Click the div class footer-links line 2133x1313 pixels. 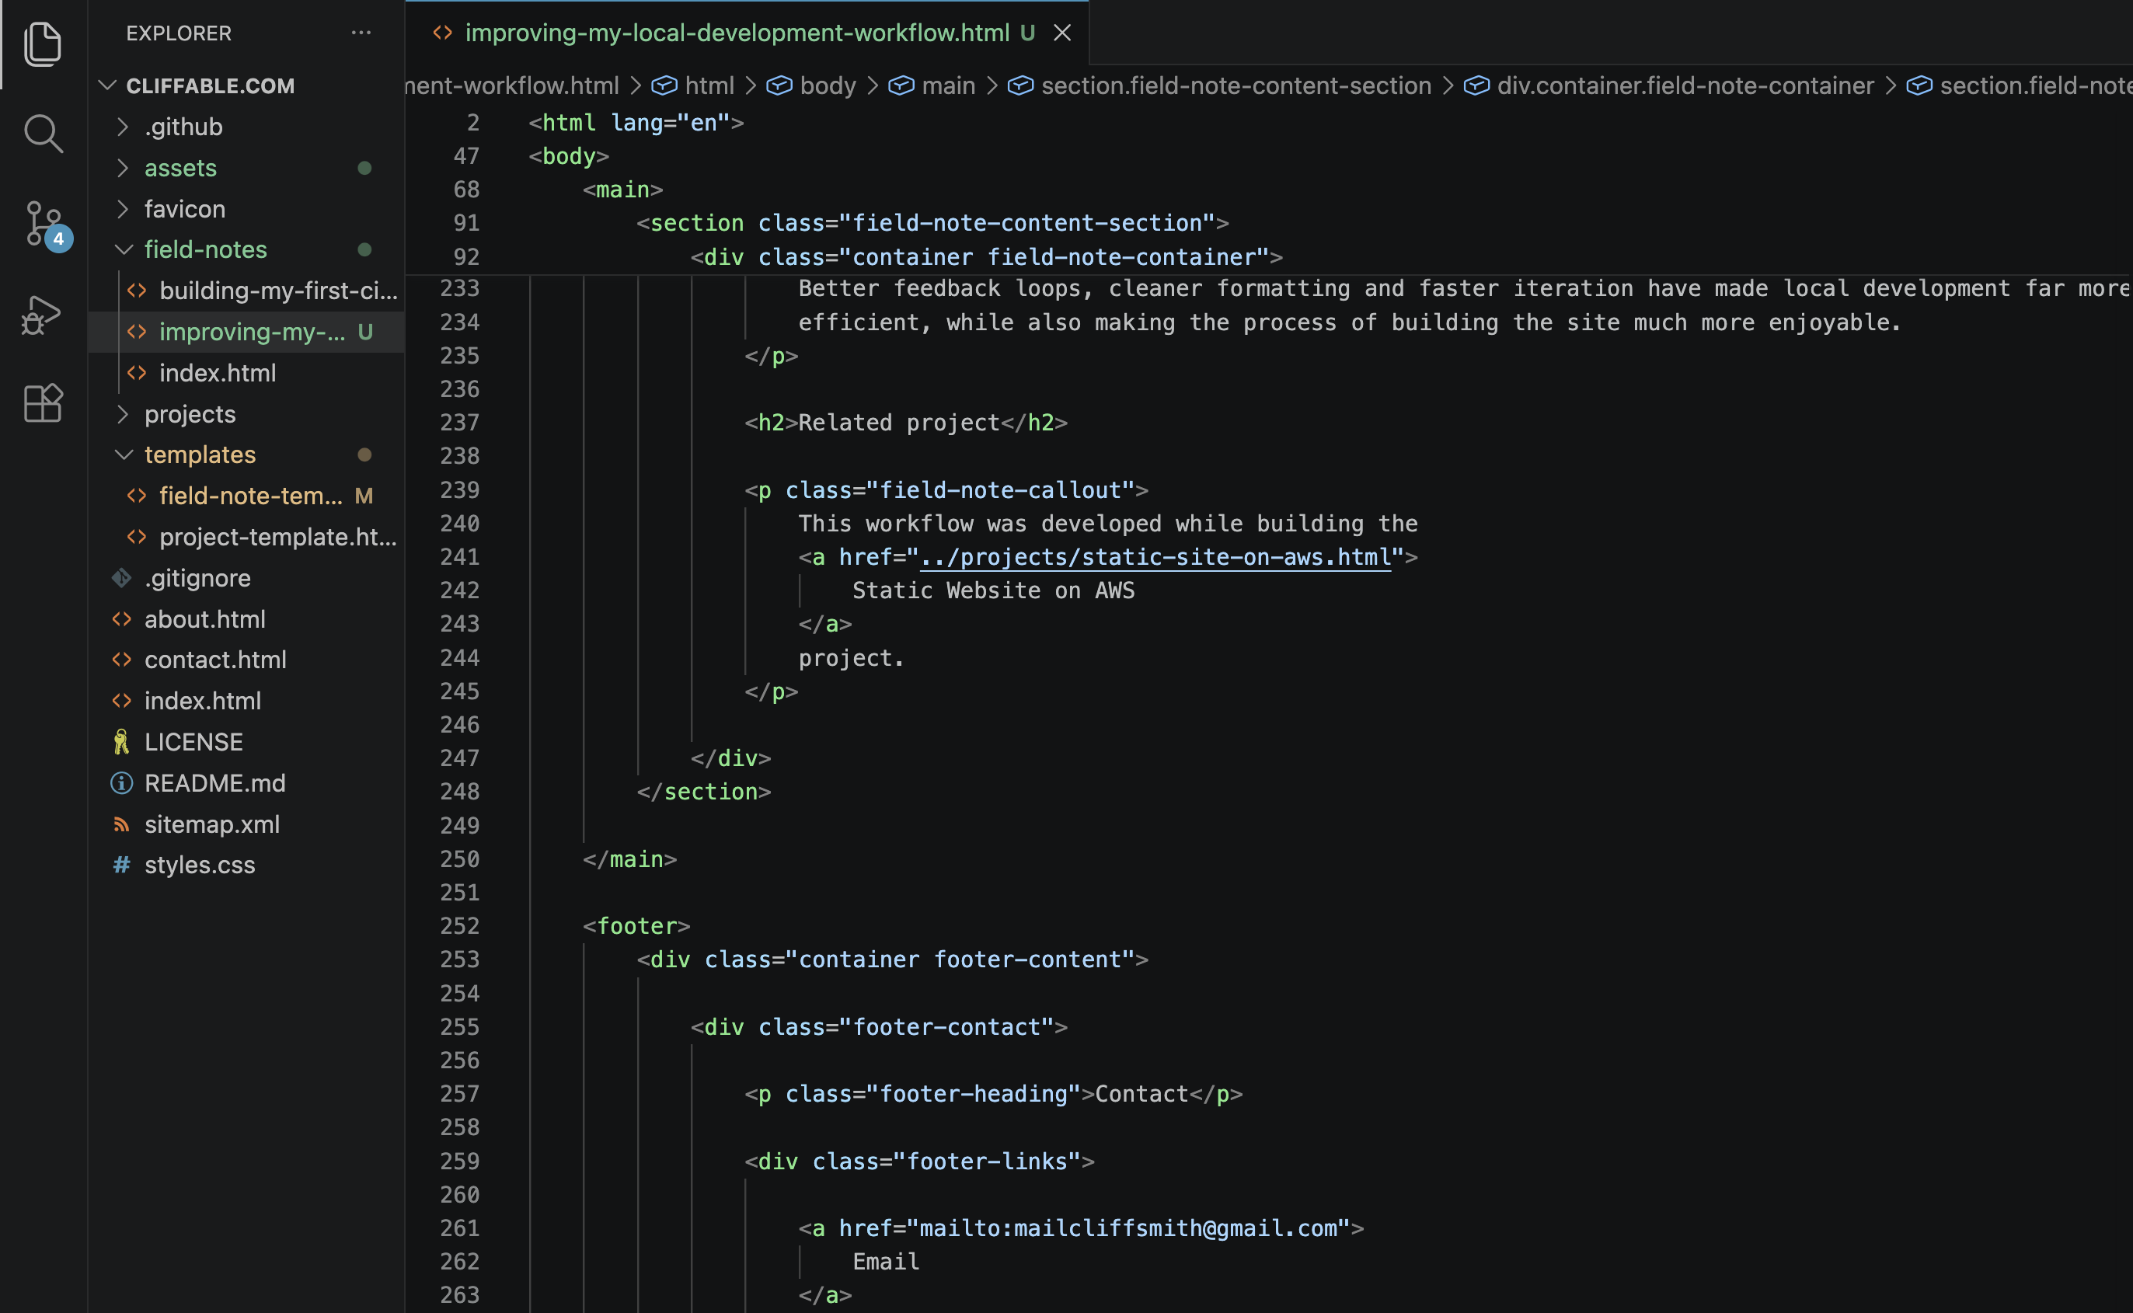[x=918, y=1161]
